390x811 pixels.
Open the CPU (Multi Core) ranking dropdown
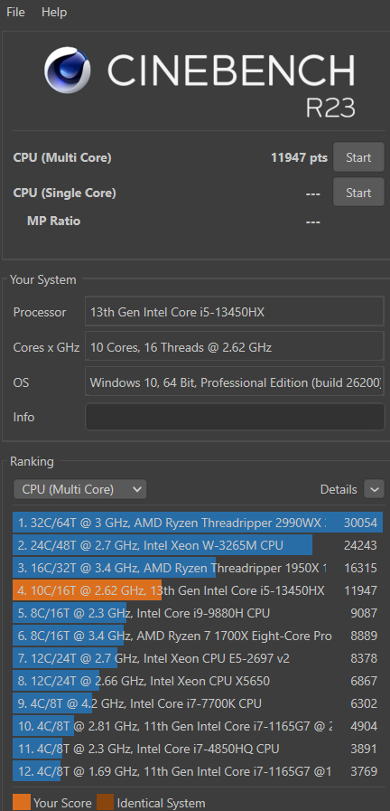point(80,489)
